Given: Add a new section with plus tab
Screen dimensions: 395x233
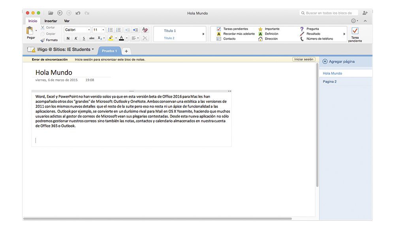Looking at the screenshot, I should click(126, 51).
